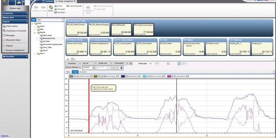This screenshot has width=276, height=138.
Task: Expand the Master data sidebar section
Action: coord(15,18)
